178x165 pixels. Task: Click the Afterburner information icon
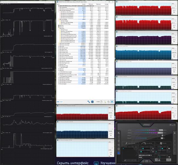pos(118,141)
